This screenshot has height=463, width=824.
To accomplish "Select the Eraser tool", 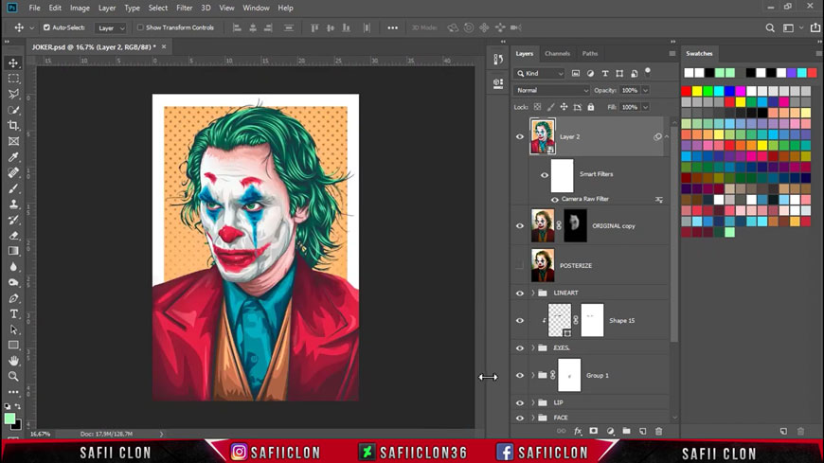I will [x=13, y=236].
